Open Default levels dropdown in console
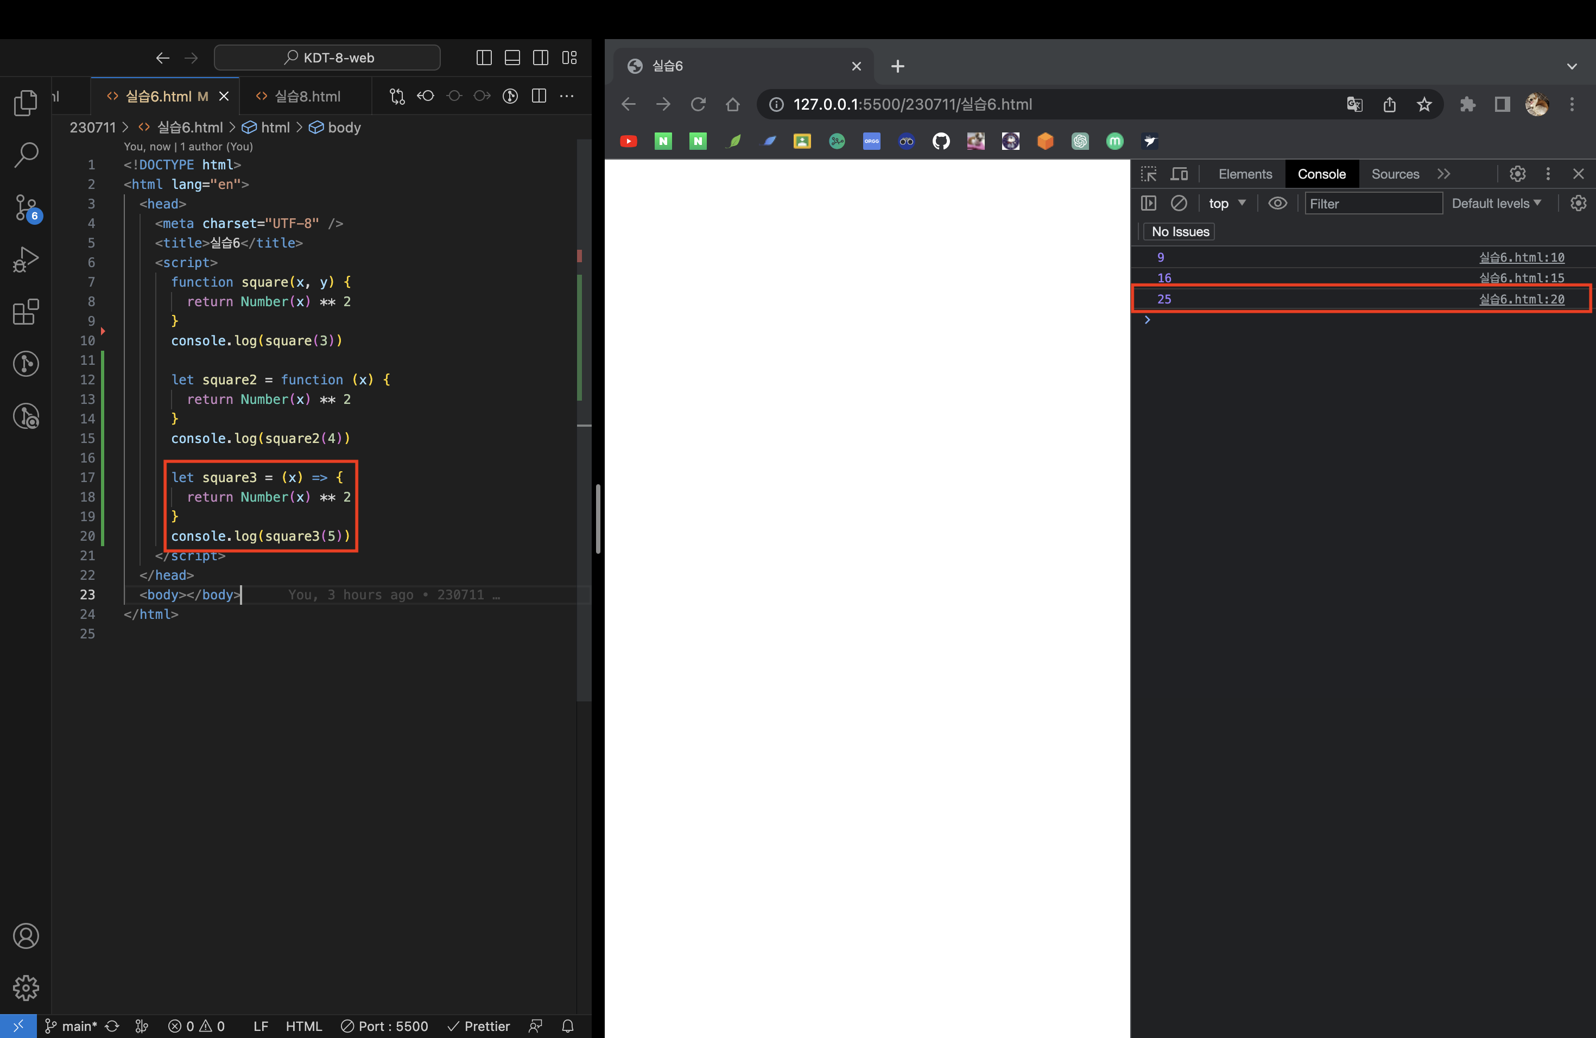Image resolution: width=1596 pixels, height=1038 pixels. click(1496, 203)
